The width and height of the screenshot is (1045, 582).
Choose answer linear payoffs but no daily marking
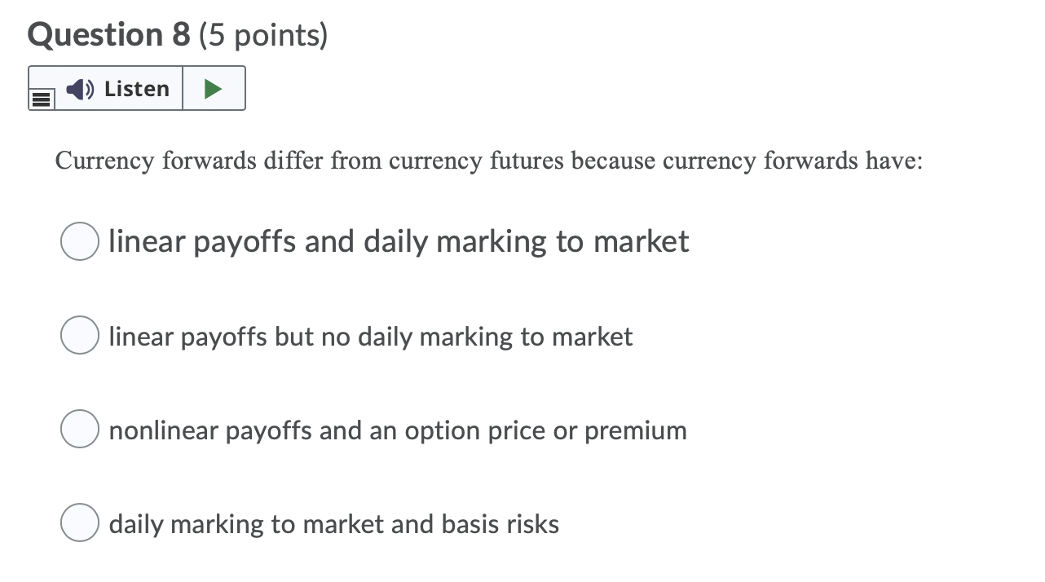coord(79,334)
